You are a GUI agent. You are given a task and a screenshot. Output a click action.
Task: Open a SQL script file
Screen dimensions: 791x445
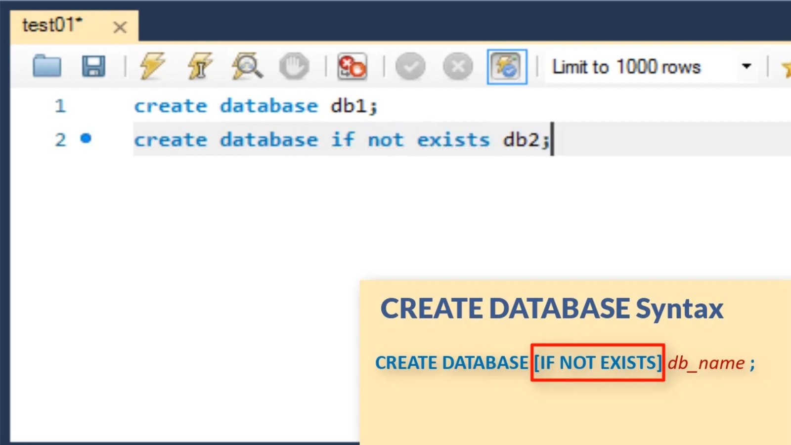47,66
